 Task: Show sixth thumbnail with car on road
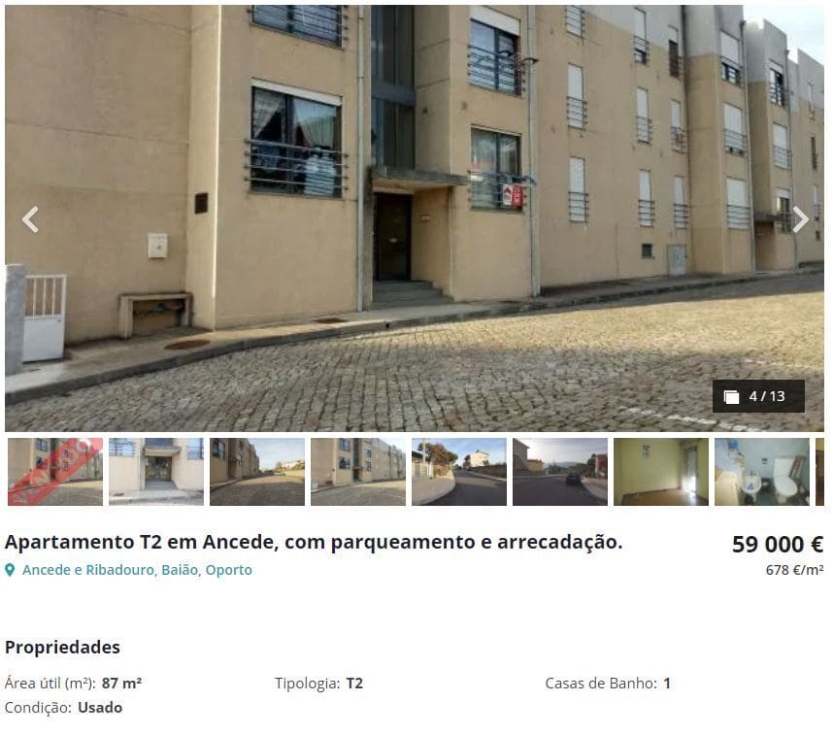pos(560,472)
